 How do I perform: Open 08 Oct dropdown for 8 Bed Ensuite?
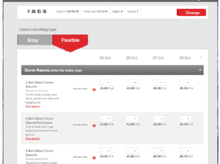[x=185, y=151]
